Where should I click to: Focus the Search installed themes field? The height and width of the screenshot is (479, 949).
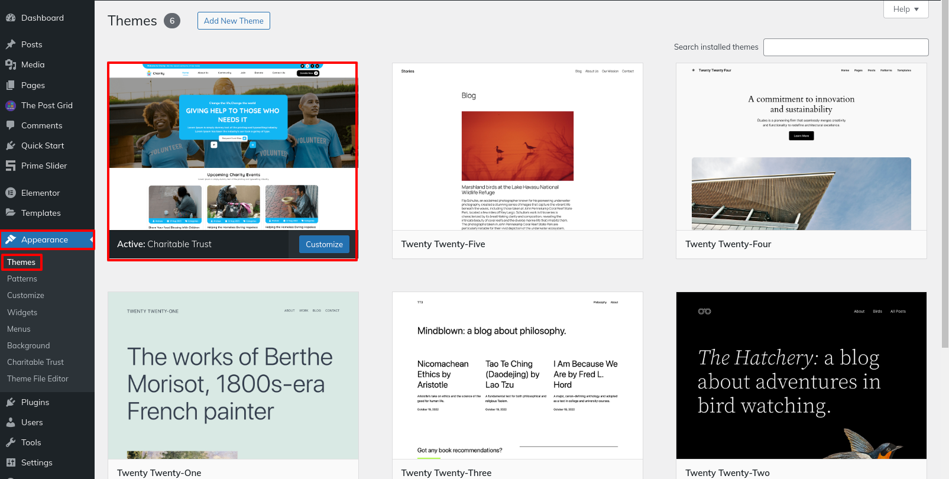pyautogui.click(x=846, y=47)
